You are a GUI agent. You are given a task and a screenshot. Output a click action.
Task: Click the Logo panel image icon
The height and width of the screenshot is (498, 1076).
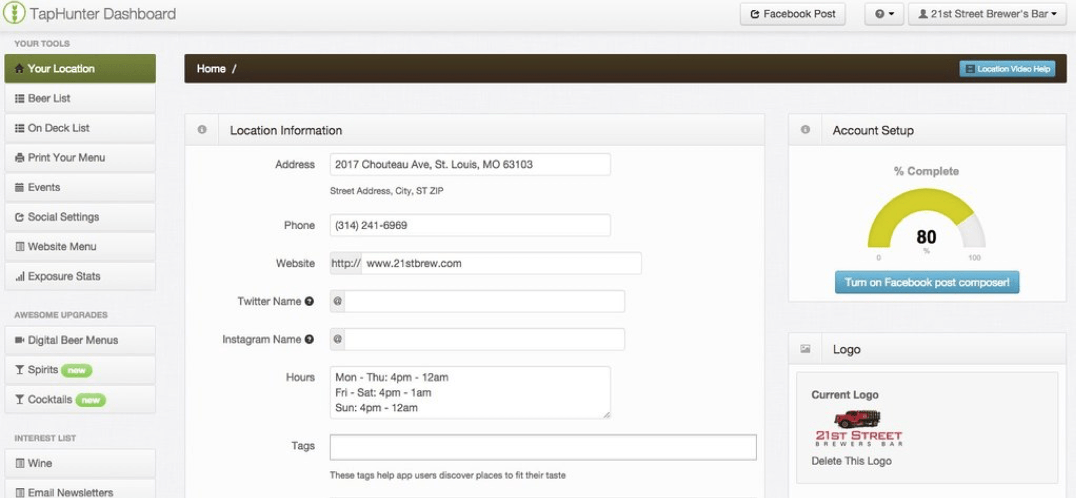pyautogui.click(x=805, y=349)
